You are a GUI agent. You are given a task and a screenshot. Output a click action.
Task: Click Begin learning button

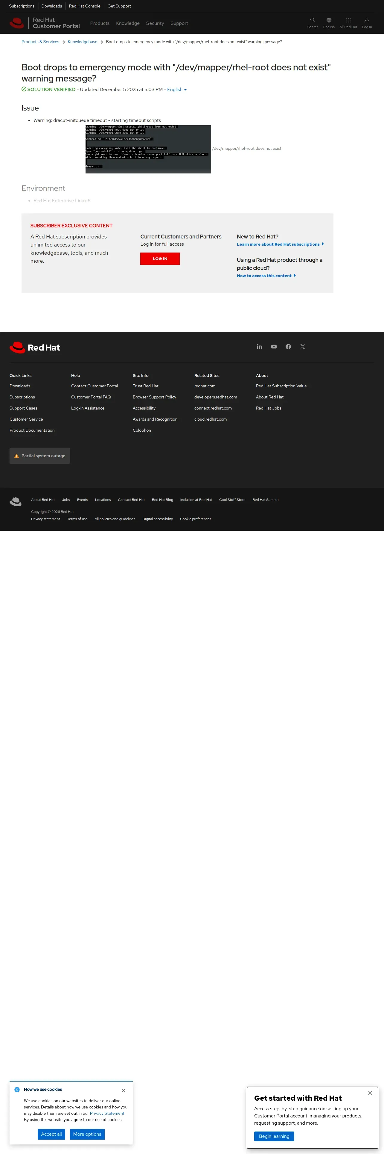coord(274,1136)
